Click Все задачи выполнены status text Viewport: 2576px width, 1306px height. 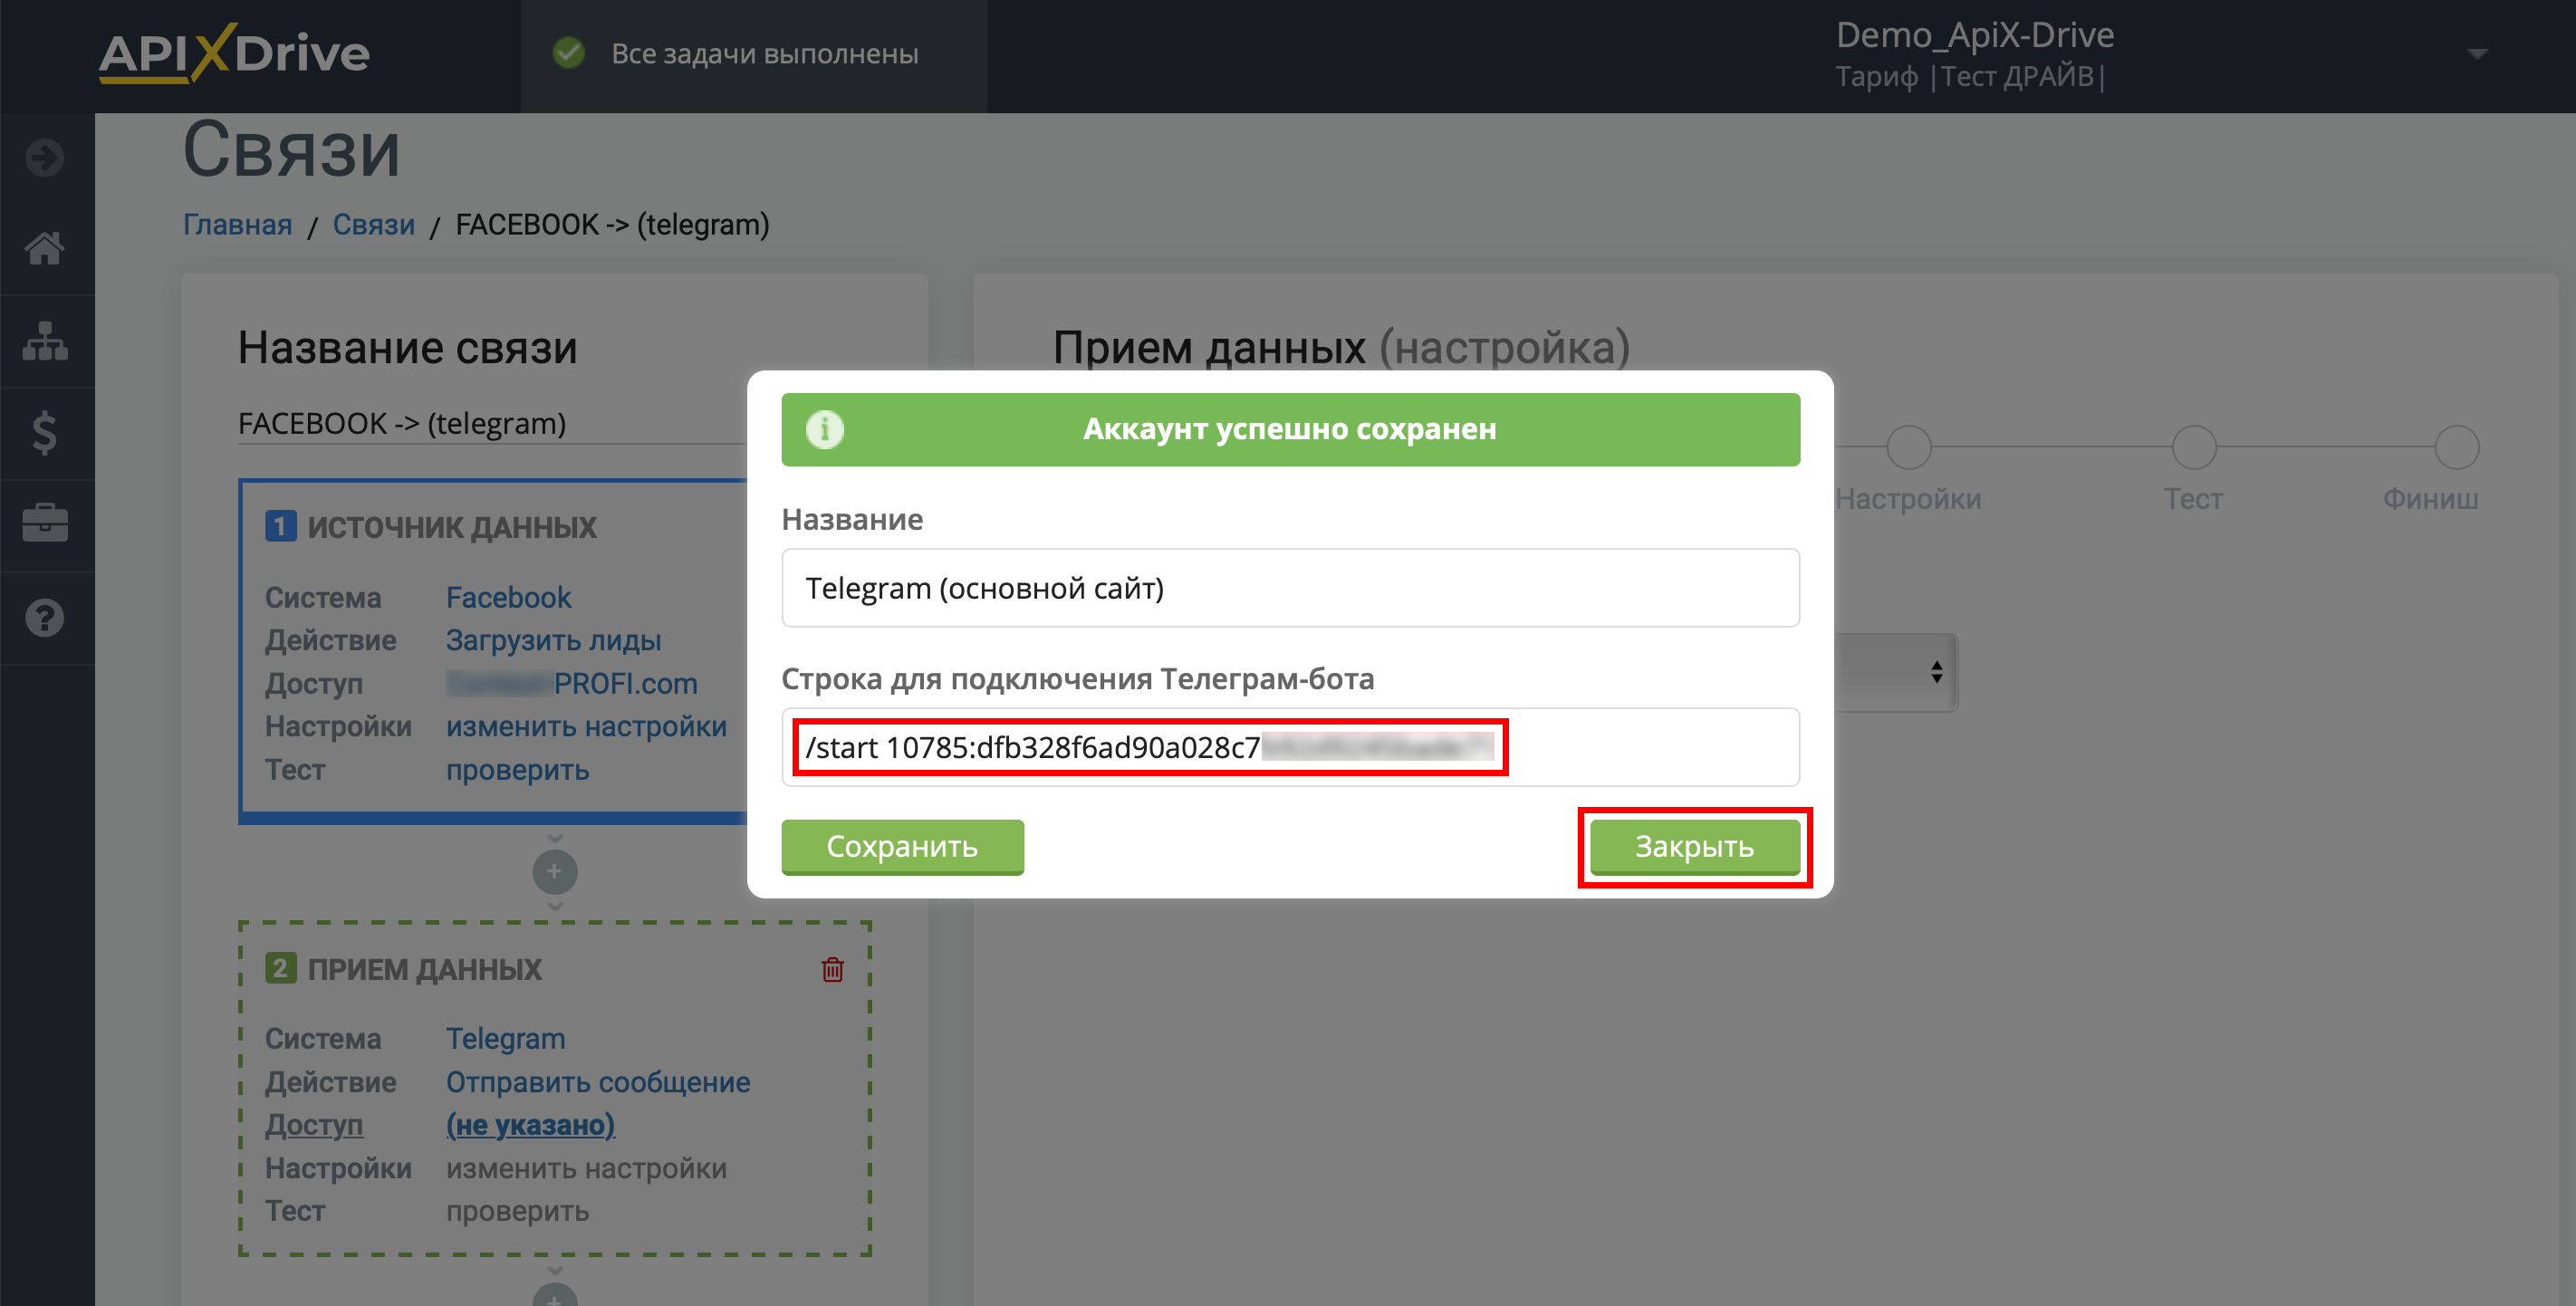(x=765, y=54)
